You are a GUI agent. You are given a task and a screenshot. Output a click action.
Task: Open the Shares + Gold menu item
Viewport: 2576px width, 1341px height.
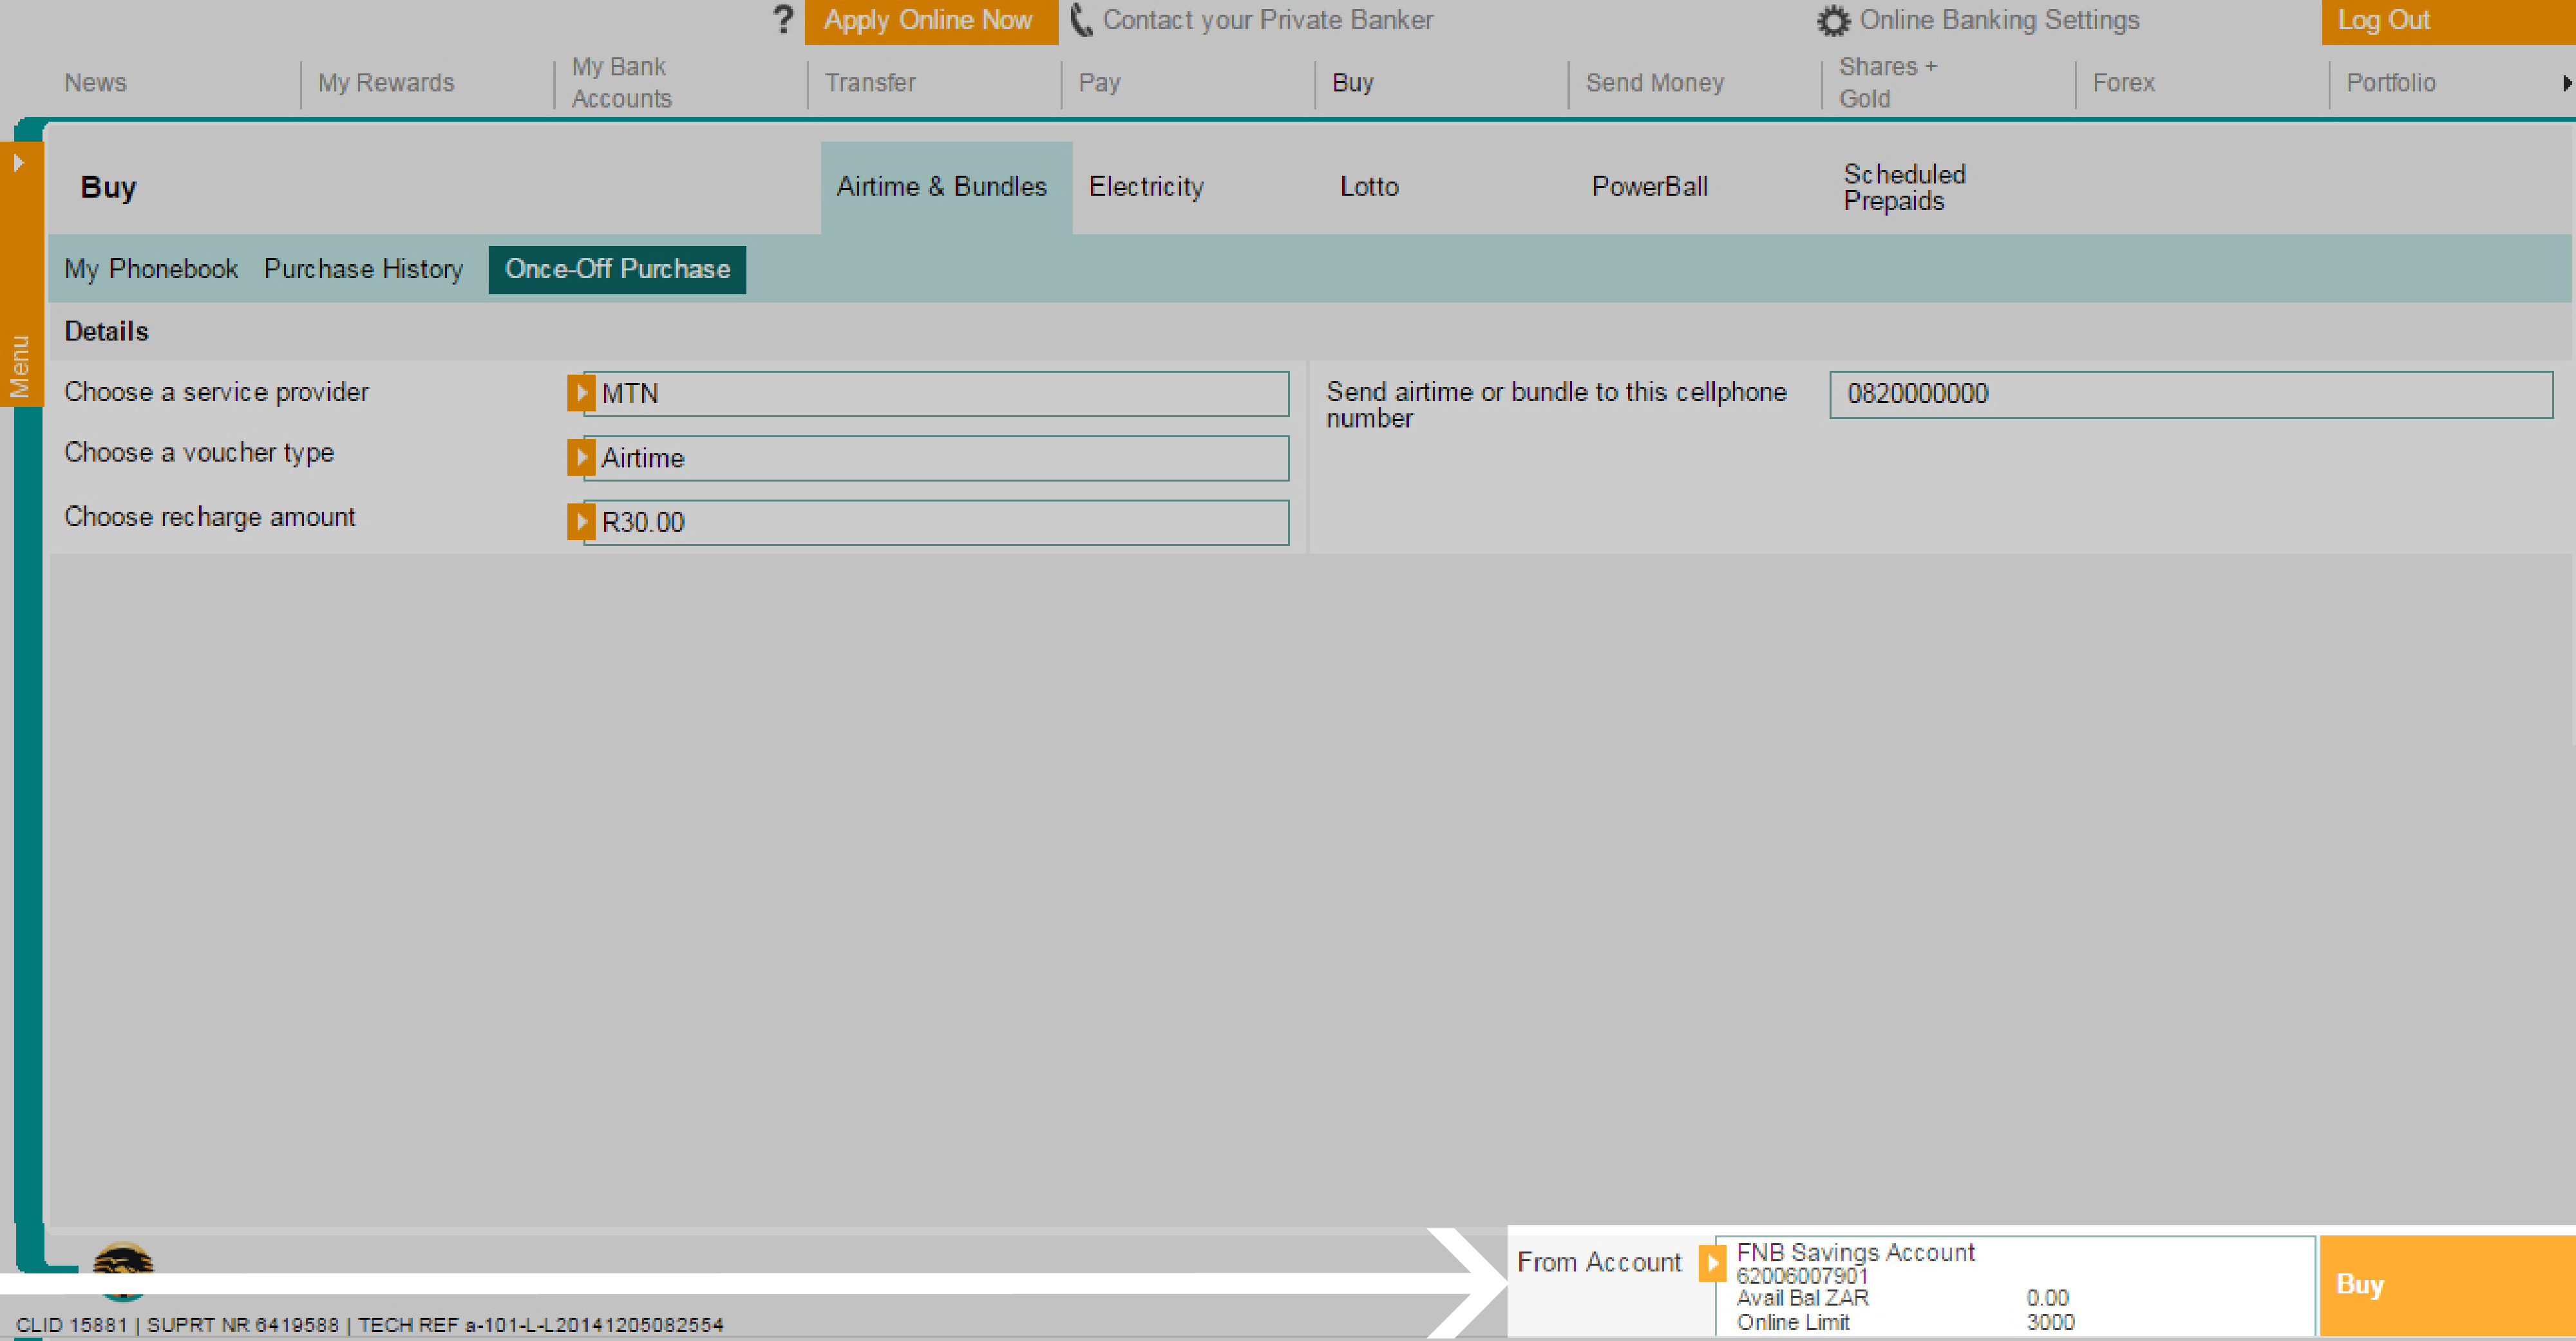tap(1887, 83)
